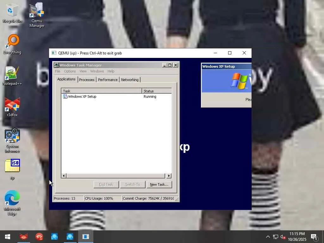Click the Processes: 13 status bar entry
This screenshot has width=324, height=243.
(68, 198)
